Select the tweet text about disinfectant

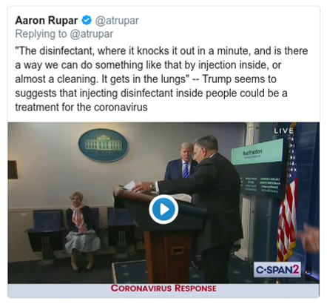[x=161, y=79]
